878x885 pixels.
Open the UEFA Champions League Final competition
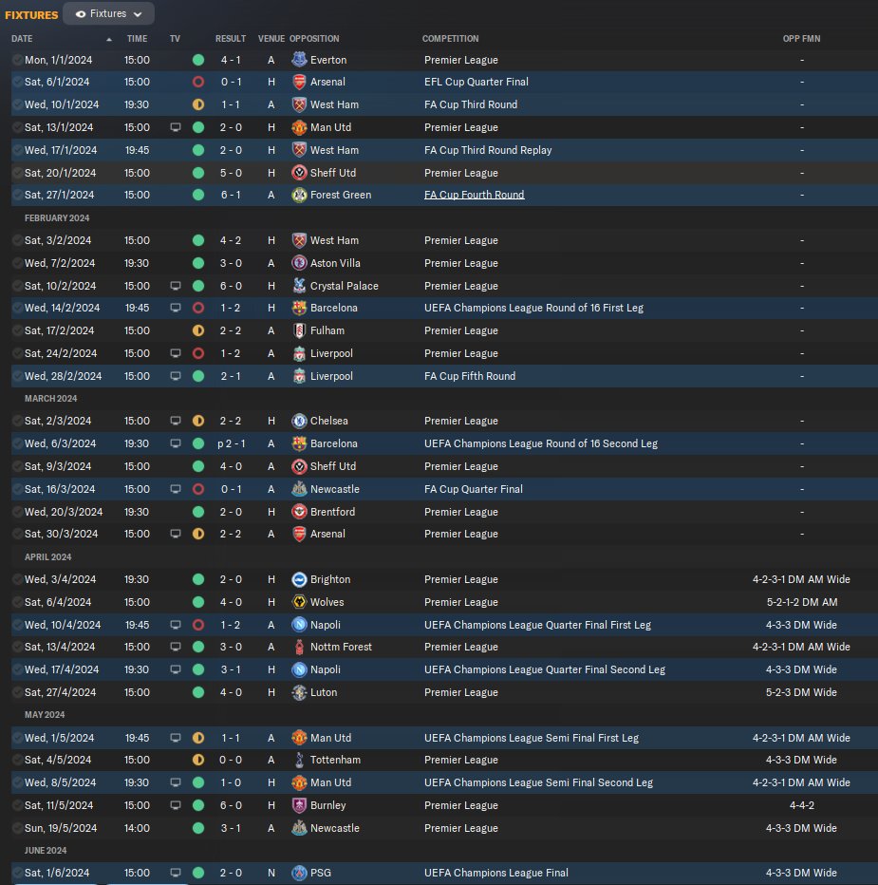(x=496, y=873)
